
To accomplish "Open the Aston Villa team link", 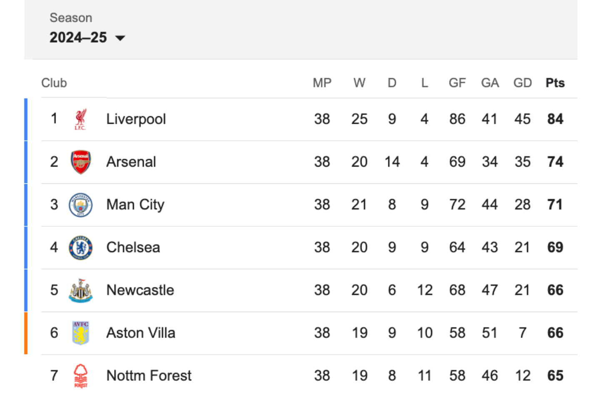I will (x=140, y=333).
